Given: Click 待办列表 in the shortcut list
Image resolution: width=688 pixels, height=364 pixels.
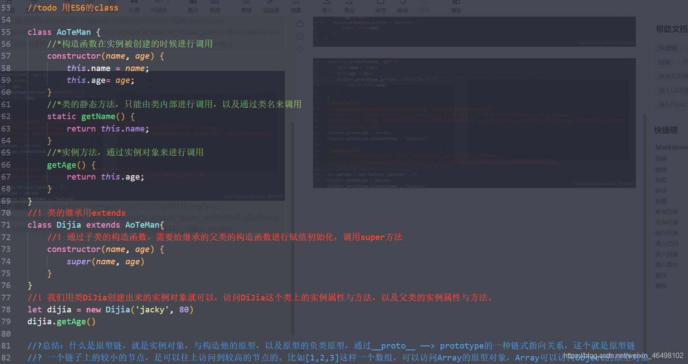Looking at the screenshot, I should pyautogui.click(x=667, y=233).
